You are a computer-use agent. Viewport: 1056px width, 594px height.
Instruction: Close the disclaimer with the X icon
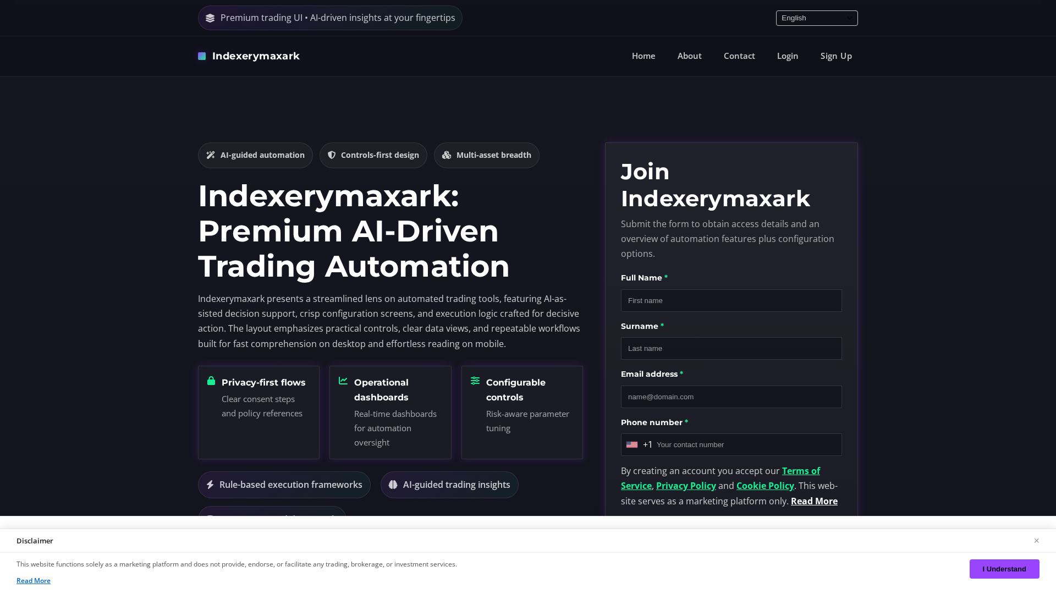click(1036, 541)
